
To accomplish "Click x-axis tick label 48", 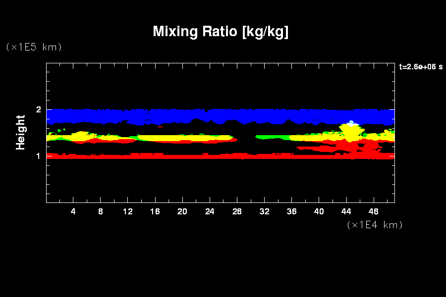I will (373, 211).
